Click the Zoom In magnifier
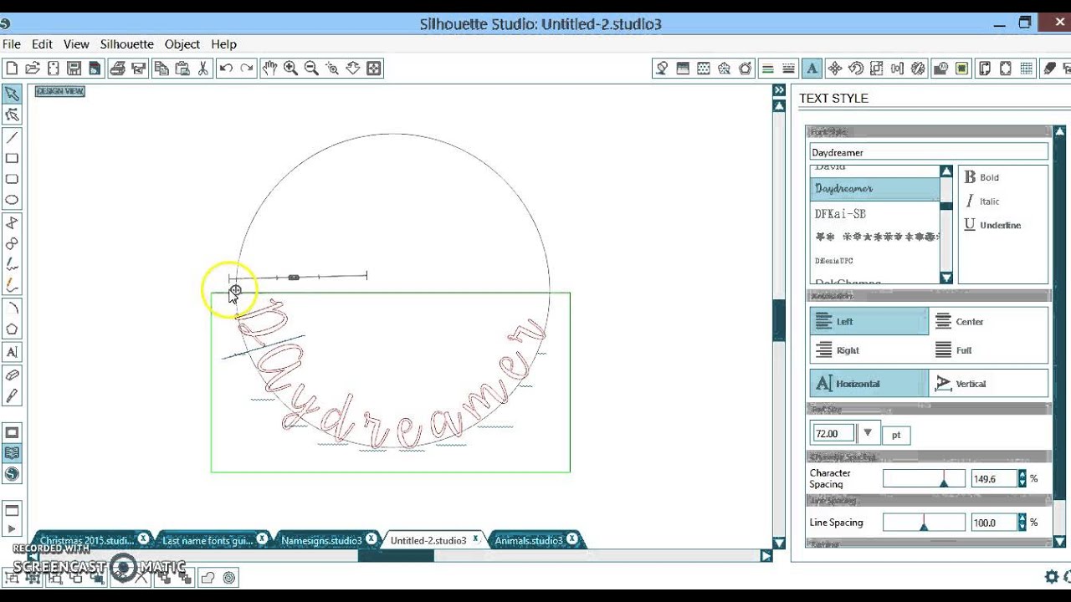Screen dimensions: 1071x602 290,69
